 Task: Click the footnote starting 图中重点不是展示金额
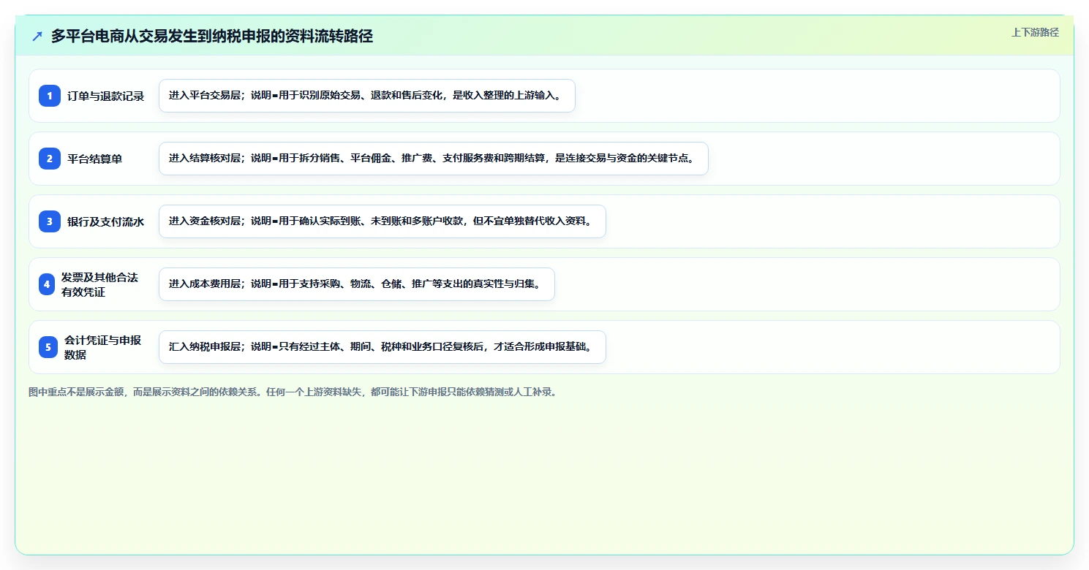[x=293, y=392]
